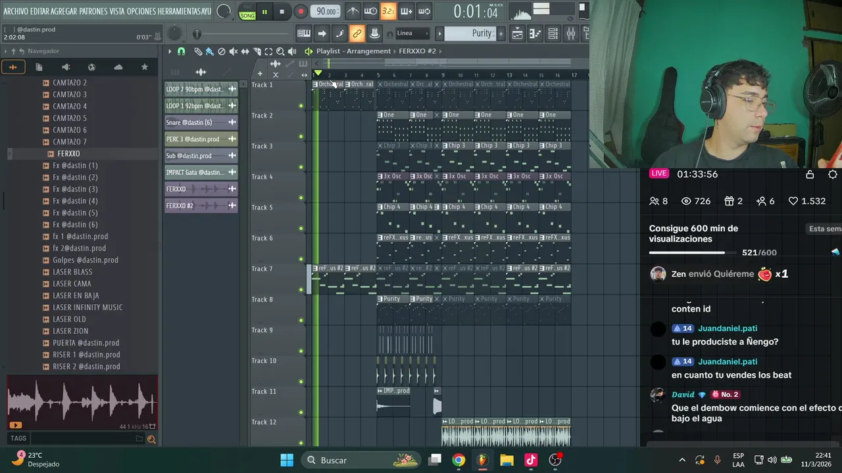Switch to browser cloud tab icon

coord(118,67)
